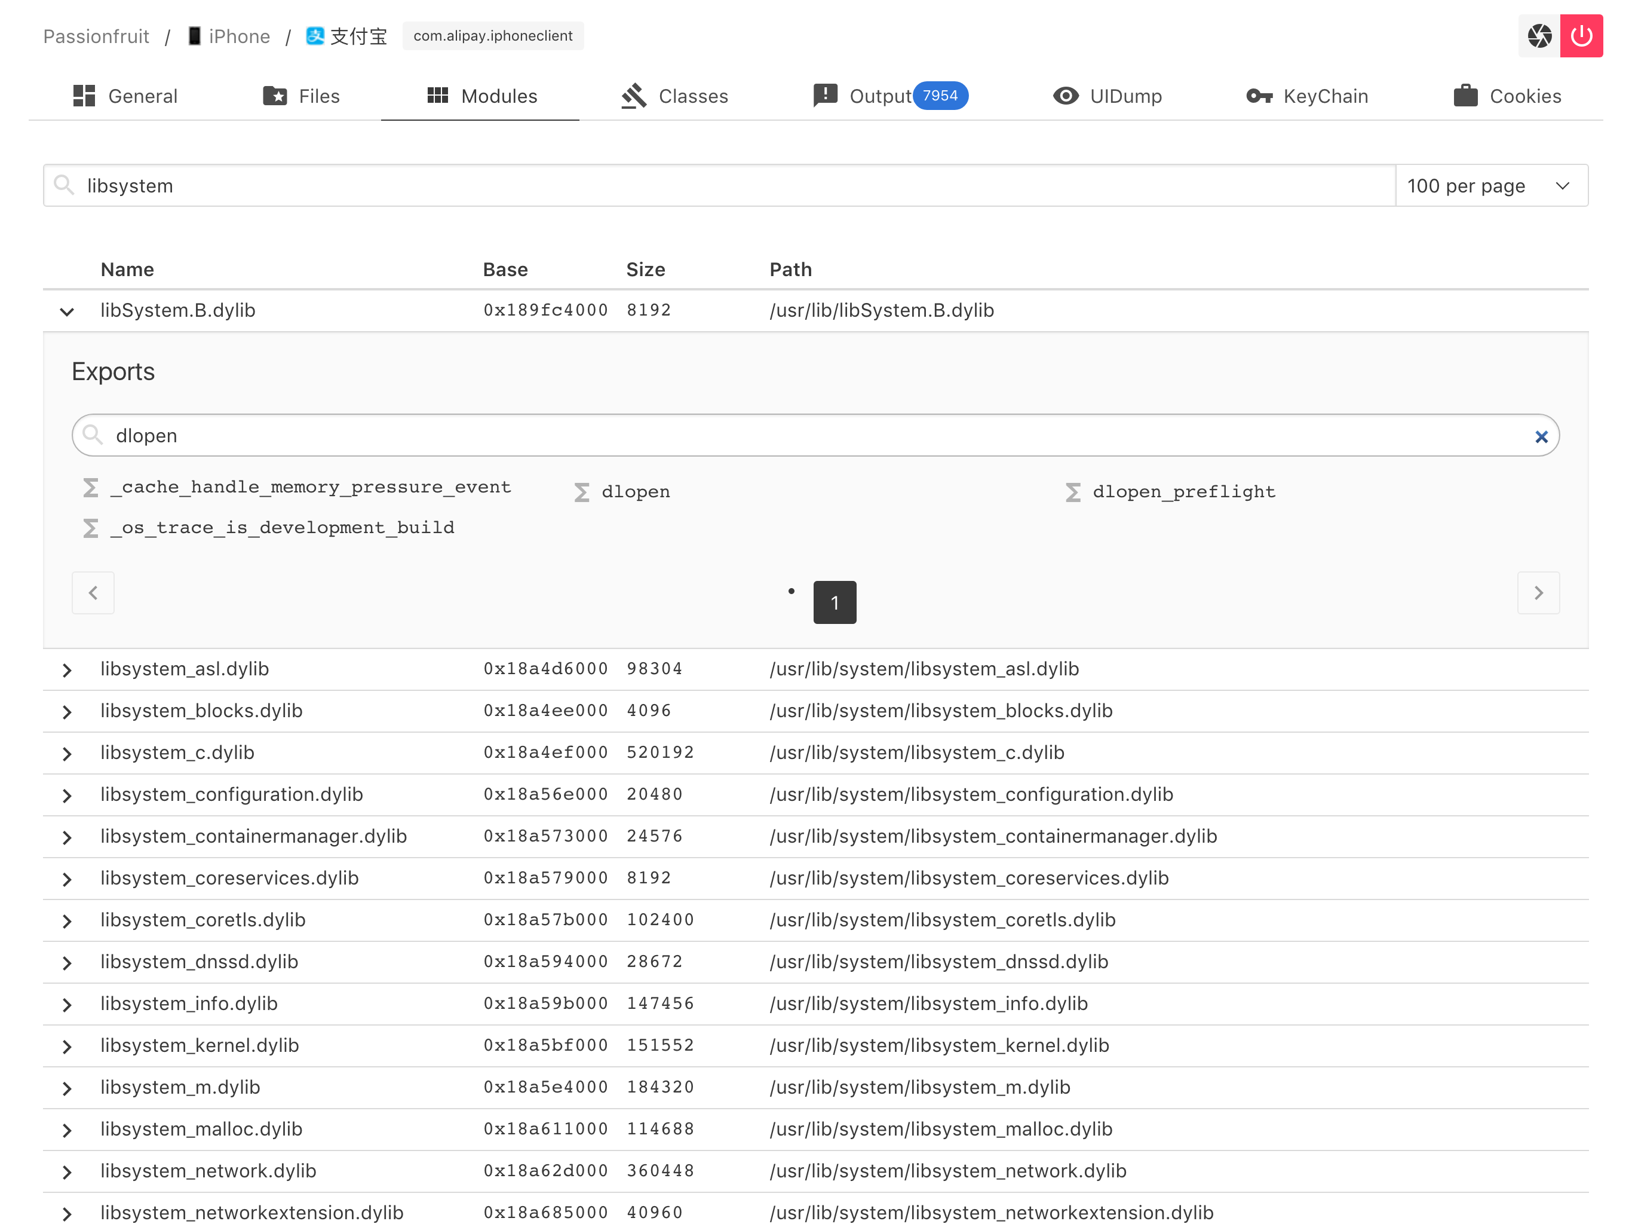1632x1224 pixels.
Task: Collapse the libSystem.B.dylib row
Action: (67, 311)
